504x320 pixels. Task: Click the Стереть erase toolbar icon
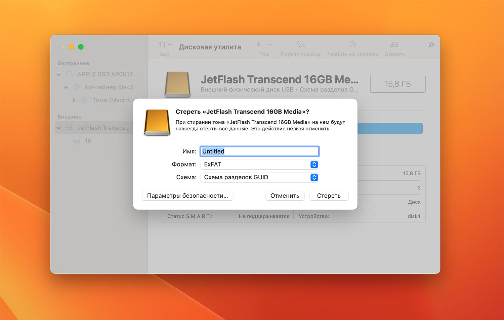394,45
